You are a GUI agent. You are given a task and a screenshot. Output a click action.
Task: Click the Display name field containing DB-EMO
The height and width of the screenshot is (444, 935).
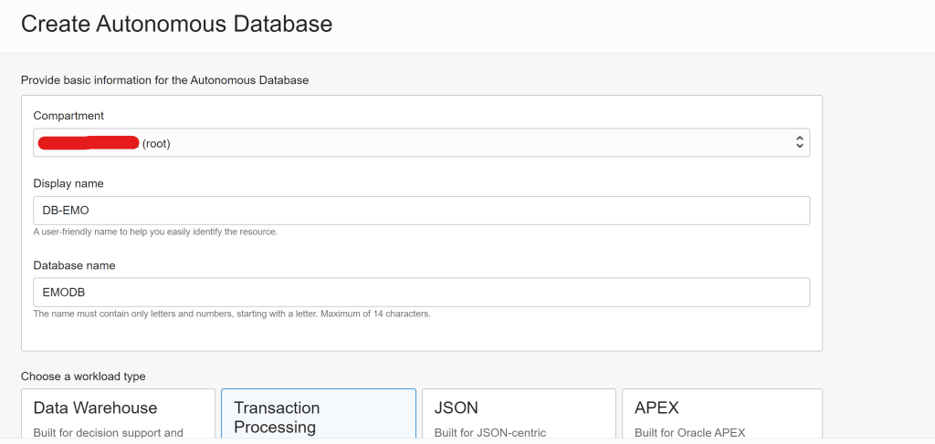click(420, 211)
